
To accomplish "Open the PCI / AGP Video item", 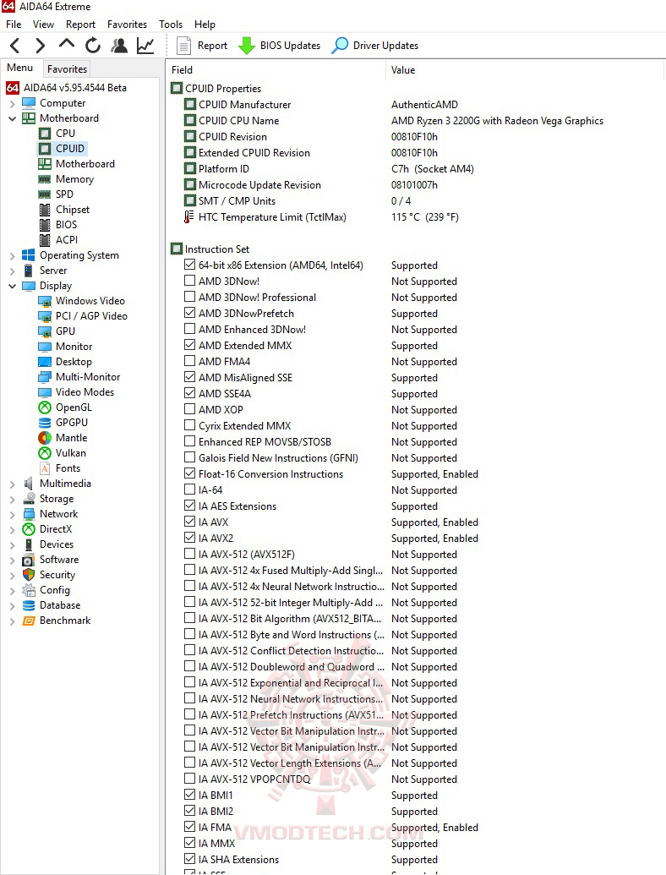I will click(91, 316).
